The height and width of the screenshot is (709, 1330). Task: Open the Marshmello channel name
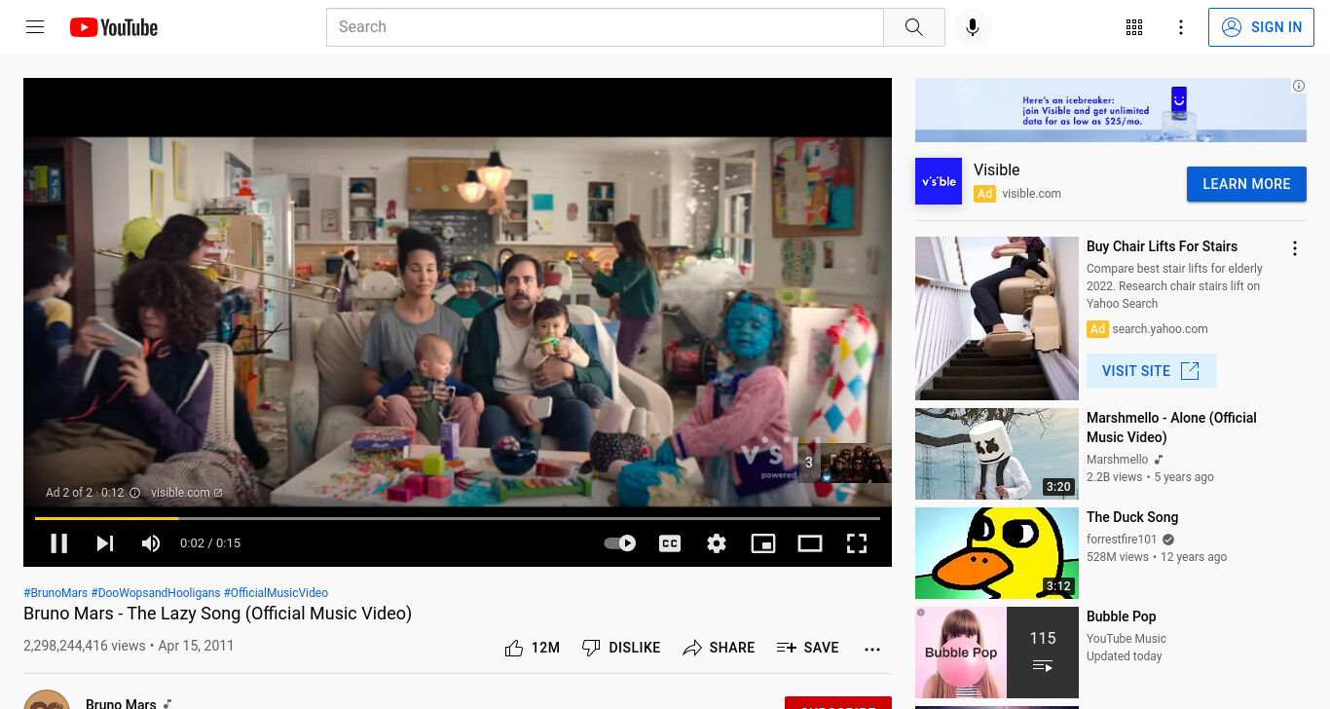[1118, 460]
